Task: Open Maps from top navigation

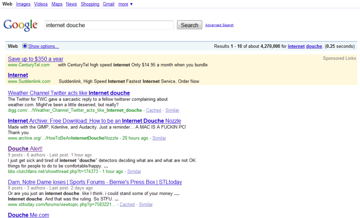Action: 57,4
